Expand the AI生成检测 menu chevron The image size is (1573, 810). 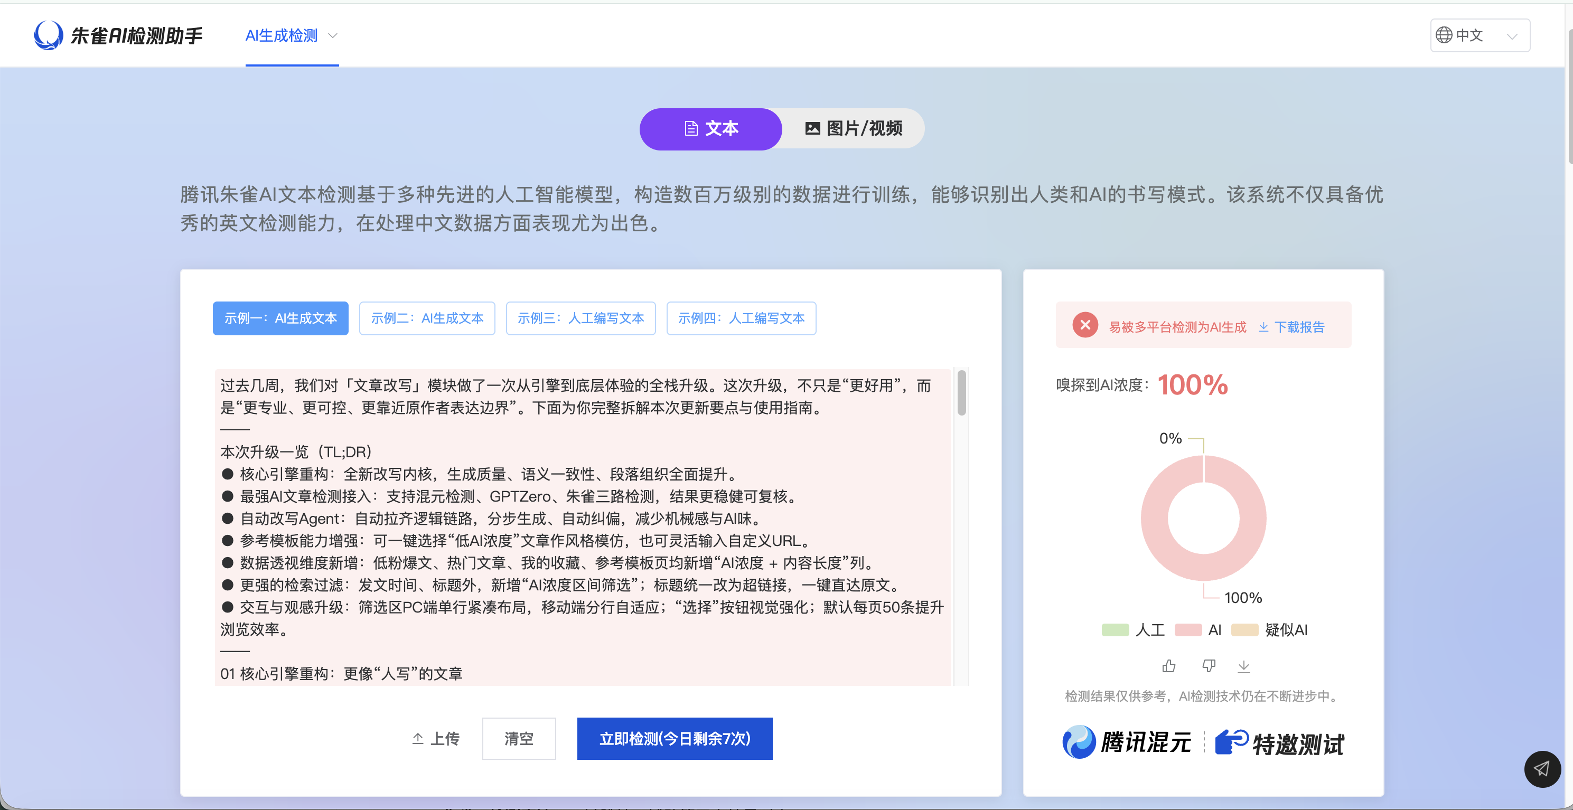[x=333, y=36]
